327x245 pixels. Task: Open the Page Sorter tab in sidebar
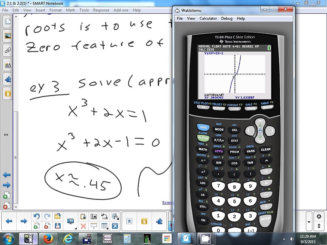point(8,21)
